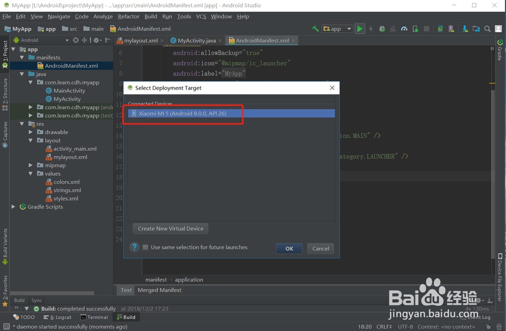Run the app with the green play button
Viewport: 506px width, 331px height.
pyautogui.click(x=359, y=29)
